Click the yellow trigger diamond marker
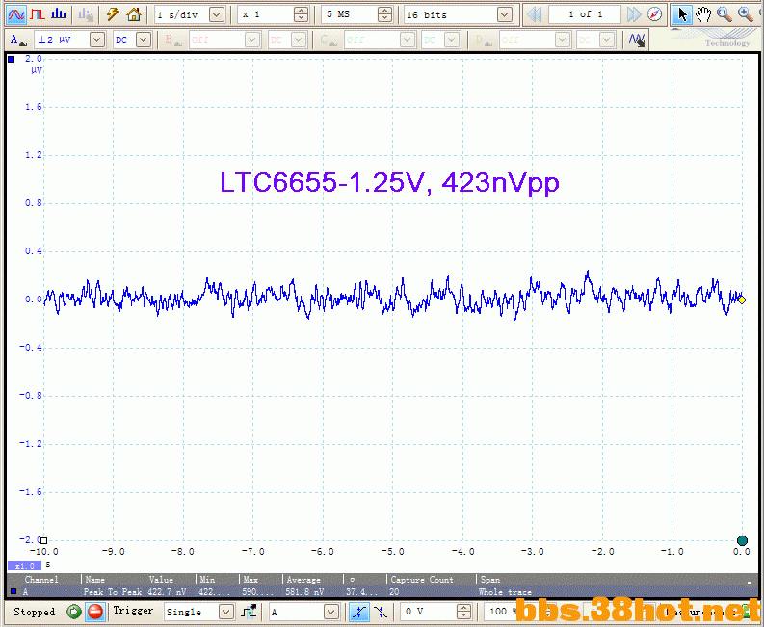 coord(742,300)
